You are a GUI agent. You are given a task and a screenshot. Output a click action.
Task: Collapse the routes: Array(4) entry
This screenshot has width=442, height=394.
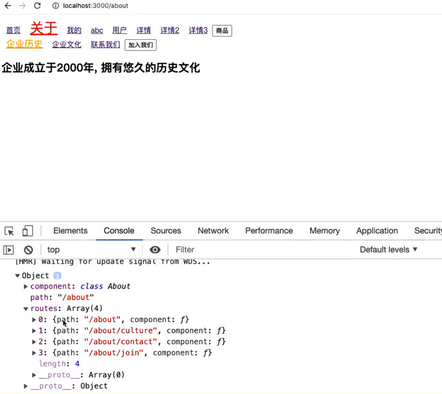point(26,309)
